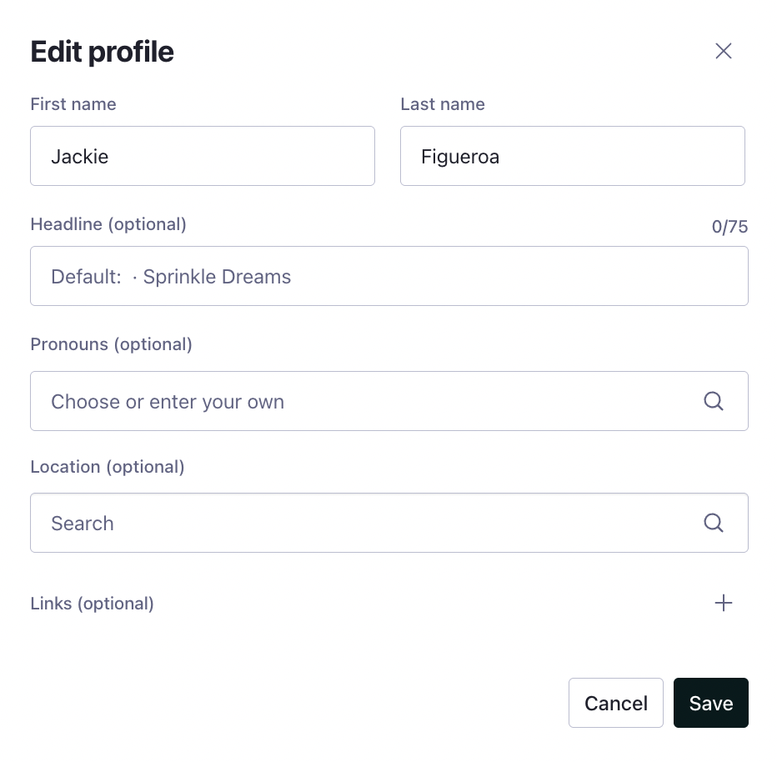777x762 pixels.
Task: Click the Edit profile heading
Action: [x=102, y=52]
